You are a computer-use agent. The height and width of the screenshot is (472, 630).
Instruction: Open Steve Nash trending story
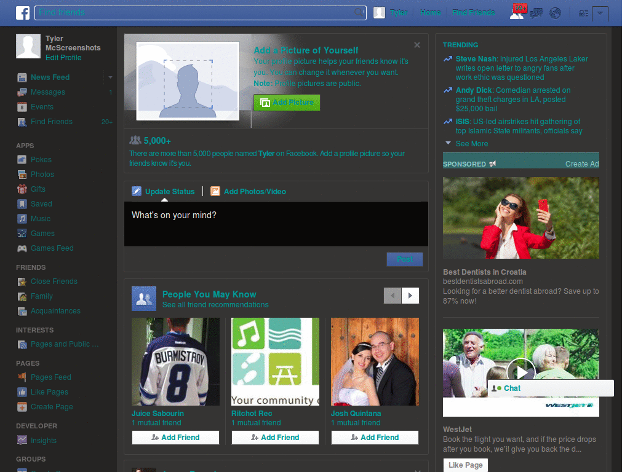(522, 68)
